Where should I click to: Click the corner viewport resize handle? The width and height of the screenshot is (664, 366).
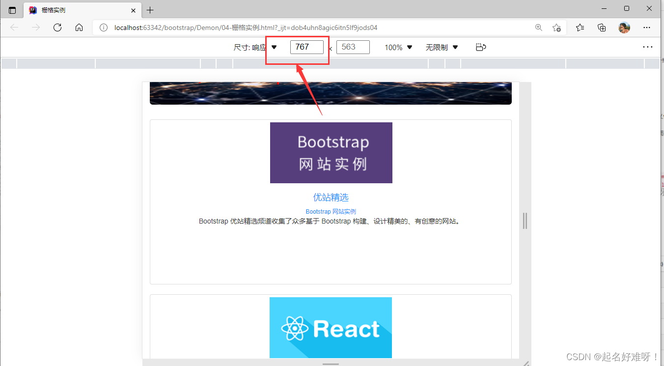526,363
